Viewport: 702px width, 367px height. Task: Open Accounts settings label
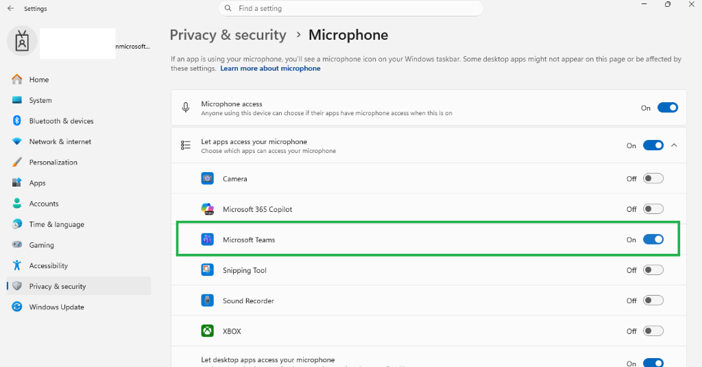[x=44, y=204]
